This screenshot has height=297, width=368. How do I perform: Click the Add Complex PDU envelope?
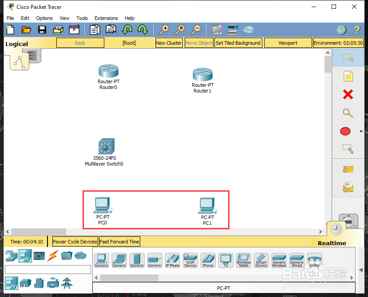[x=348, y=187]
